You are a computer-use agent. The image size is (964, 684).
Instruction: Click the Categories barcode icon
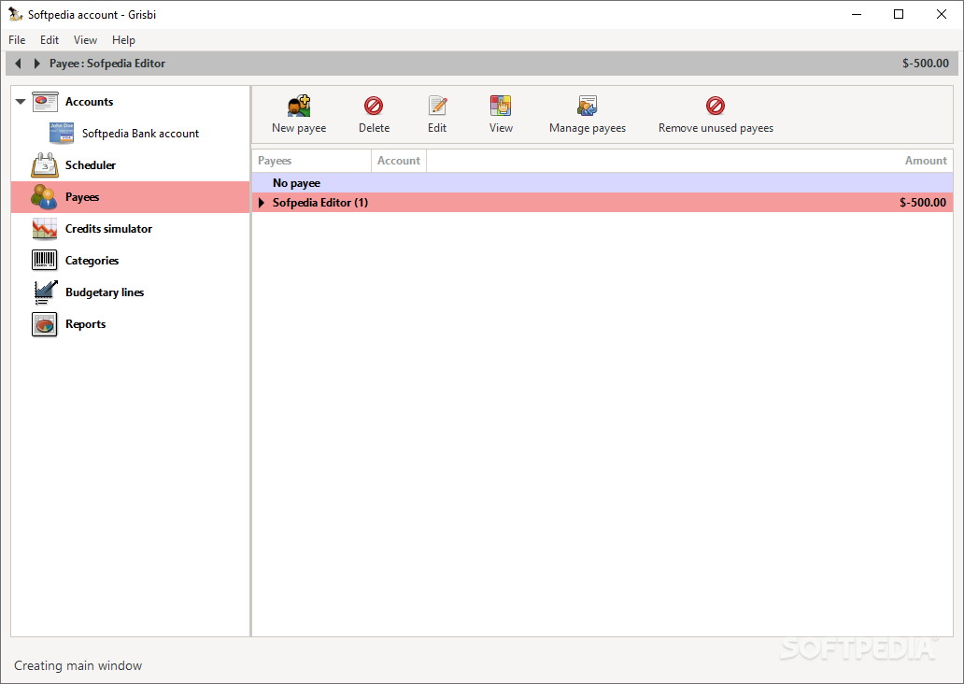click(44, 260)
